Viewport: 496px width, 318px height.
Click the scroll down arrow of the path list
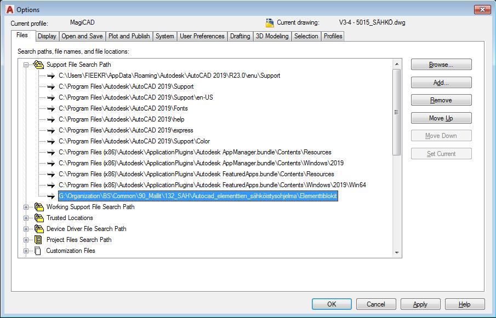[x=397, y=253]
